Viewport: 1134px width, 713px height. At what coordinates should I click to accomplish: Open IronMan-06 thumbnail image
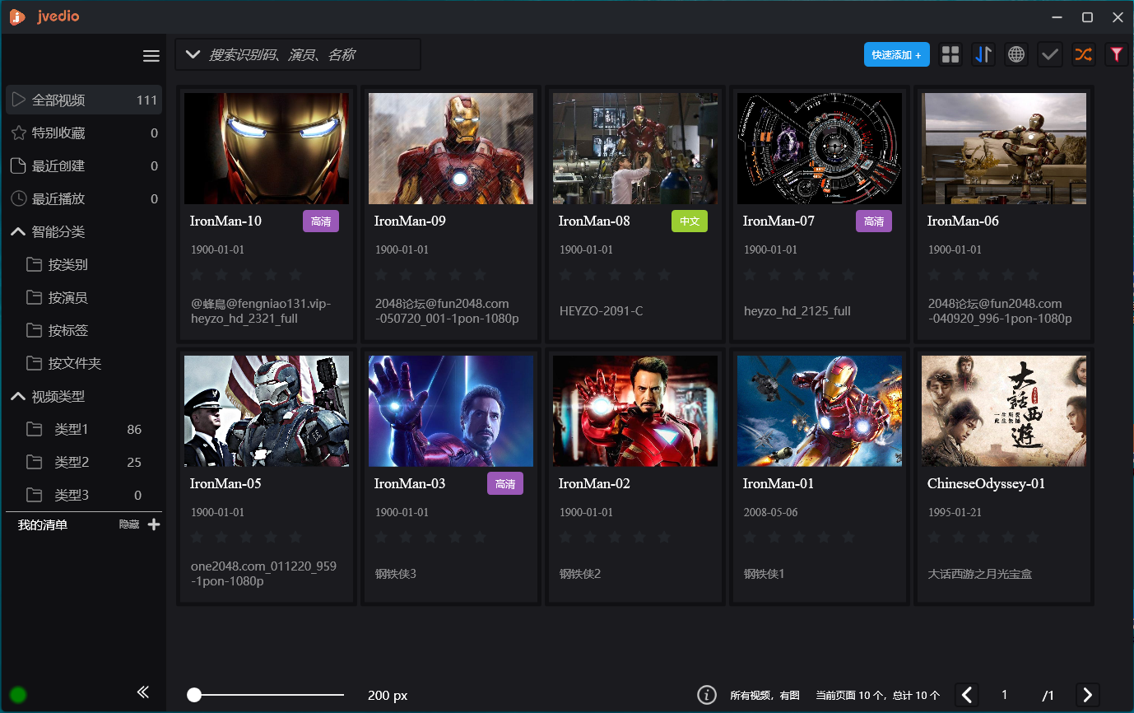[1004, 148]
